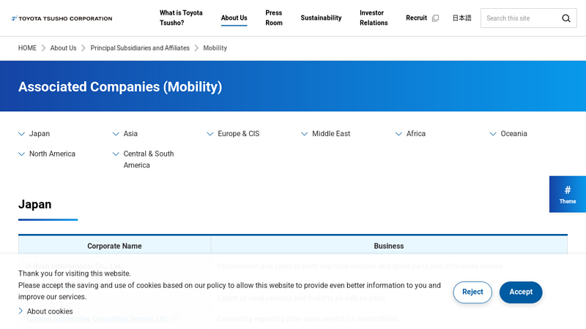Click the Search this site field
586x329 pixels.
520,18
